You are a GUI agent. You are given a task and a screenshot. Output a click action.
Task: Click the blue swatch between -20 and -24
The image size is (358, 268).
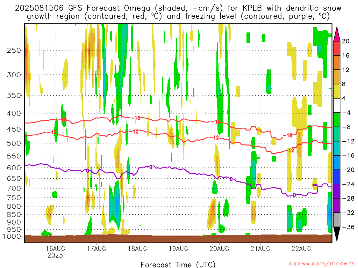coord(337,177)
